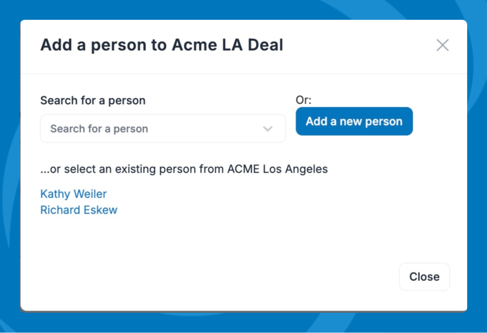
Task: Click the 'Or:' label above the blue button
Action: pyautogui.click(x=303, y=100)
